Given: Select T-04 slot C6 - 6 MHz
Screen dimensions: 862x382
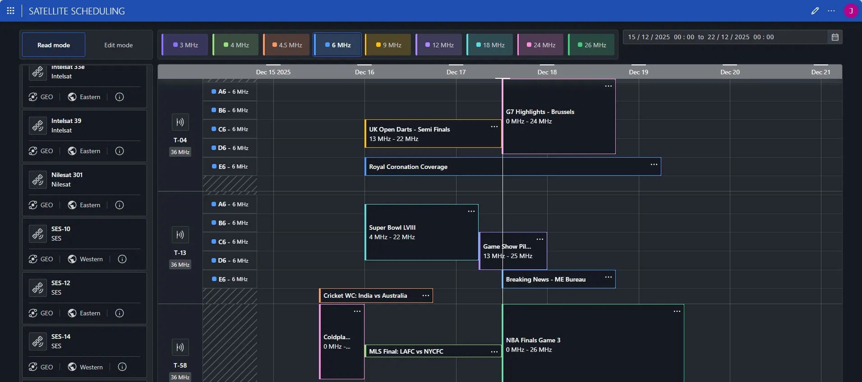Looking at the screenshot, I should (x=230, y=129).
